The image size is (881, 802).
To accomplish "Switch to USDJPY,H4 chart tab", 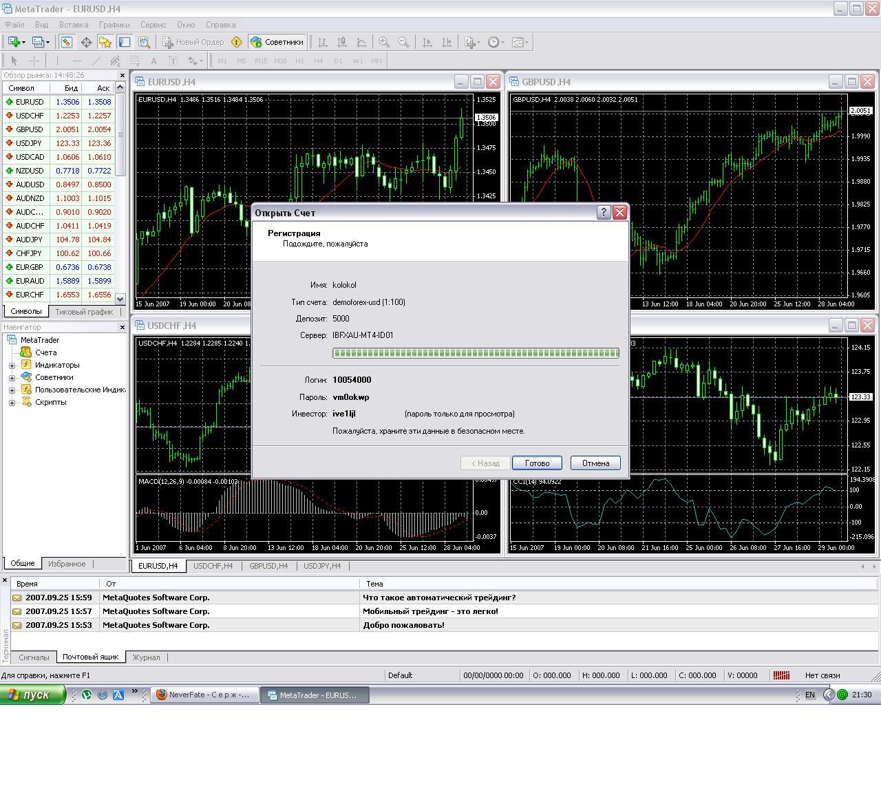I will 322,566.
